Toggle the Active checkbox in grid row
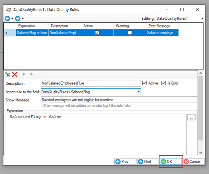 coord(97,33)
